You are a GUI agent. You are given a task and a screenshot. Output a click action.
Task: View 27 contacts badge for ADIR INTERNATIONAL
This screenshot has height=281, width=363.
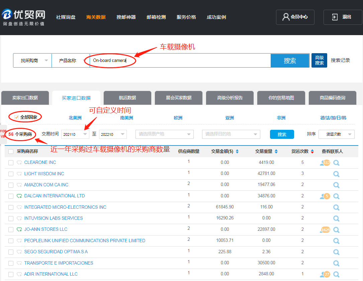325,274
